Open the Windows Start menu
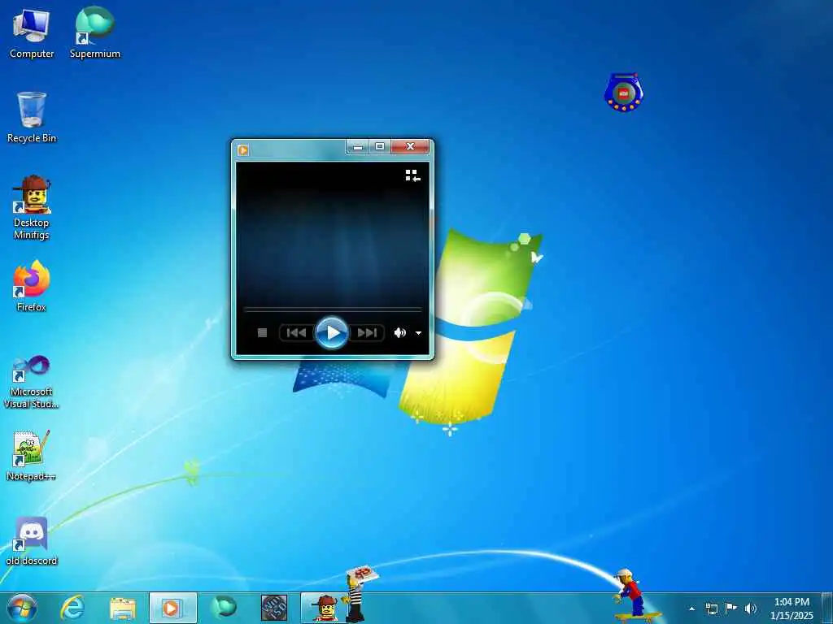Screen dimensions: 833x624 point(22,608)
